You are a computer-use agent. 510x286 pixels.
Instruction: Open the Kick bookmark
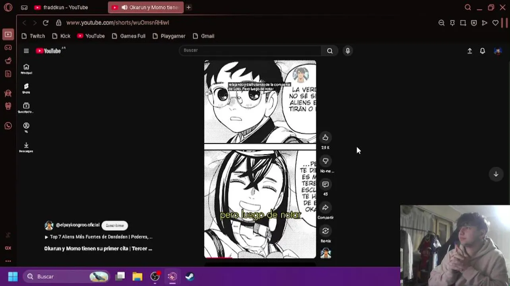pyautogui.click(x=61, y=36)
